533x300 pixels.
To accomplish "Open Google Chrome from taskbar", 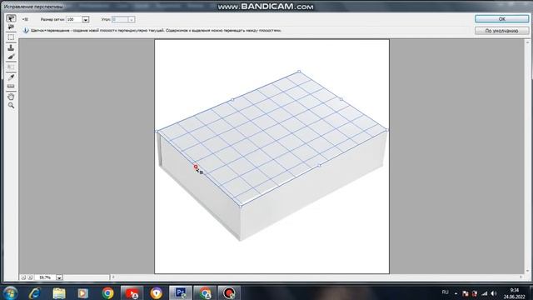I will (x=107, y=293).
